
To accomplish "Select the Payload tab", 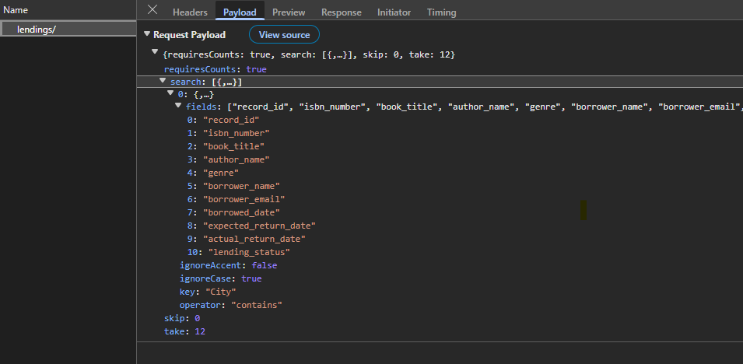I will [x=240, y=12].
